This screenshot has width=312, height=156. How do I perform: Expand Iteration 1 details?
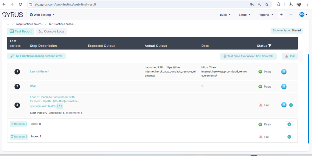coord(289,124)
